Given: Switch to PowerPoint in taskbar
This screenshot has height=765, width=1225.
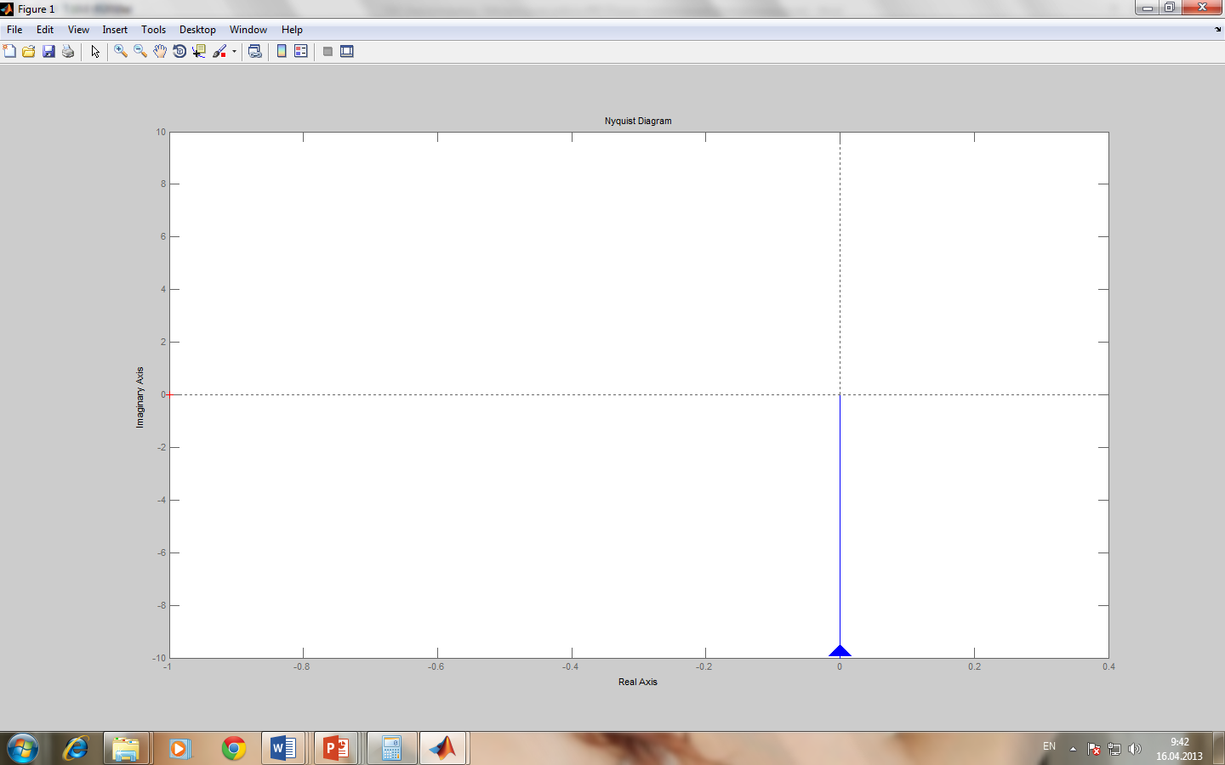Looking at the screenshot, I should pyautogui.click(x=336, y=749).
